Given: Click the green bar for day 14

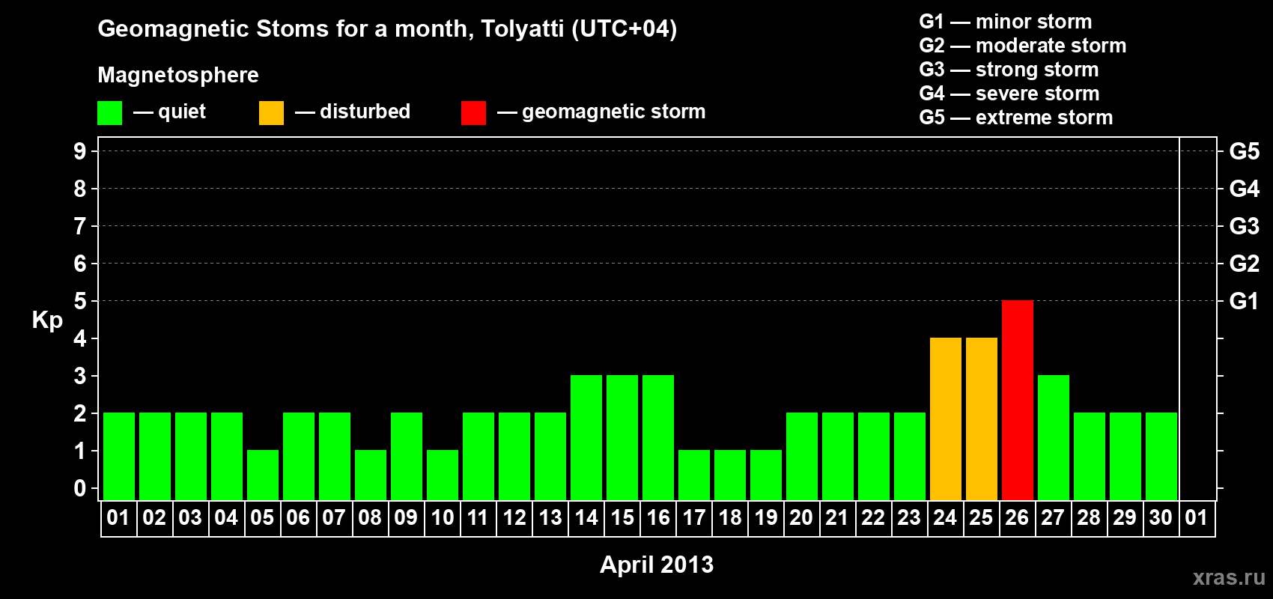Looking at the screenshot, I should [x=586, y=437].
